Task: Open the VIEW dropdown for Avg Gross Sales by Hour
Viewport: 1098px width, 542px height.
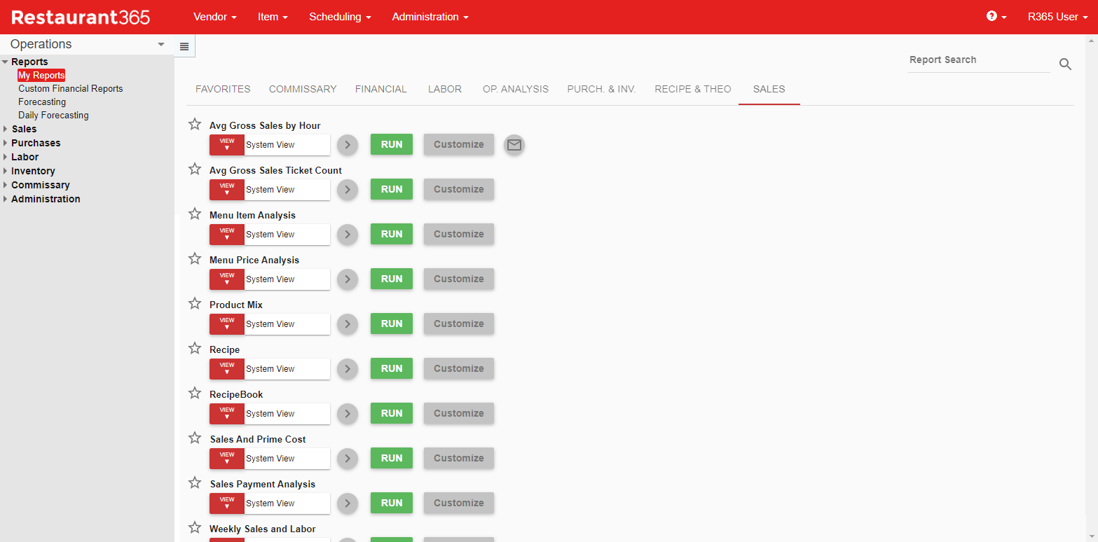Action: (x=227, y=145)
